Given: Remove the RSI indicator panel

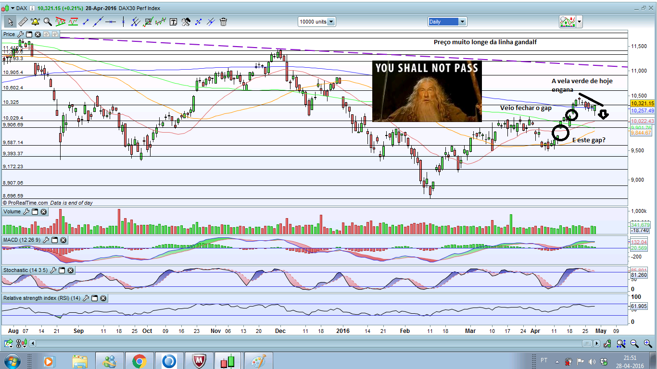Looking at the screenshot, I should tap(103, 298).
